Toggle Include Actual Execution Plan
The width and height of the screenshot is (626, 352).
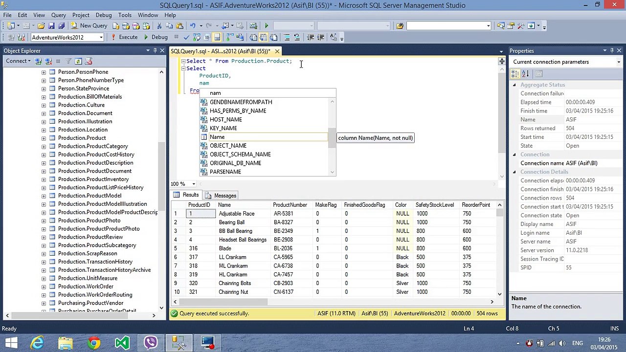[230, 37]
